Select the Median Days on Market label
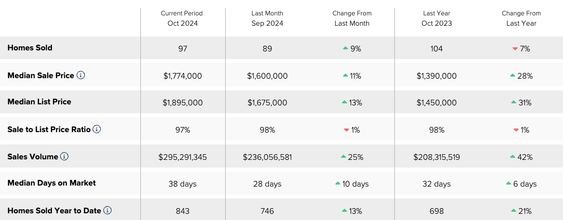 pos(52,183)
